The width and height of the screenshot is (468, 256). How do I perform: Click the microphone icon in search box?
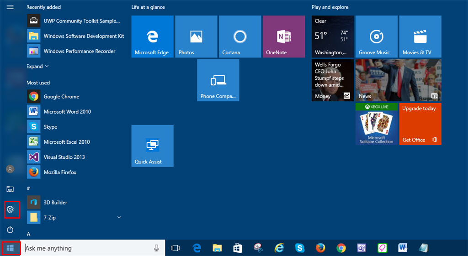point(156,248)
